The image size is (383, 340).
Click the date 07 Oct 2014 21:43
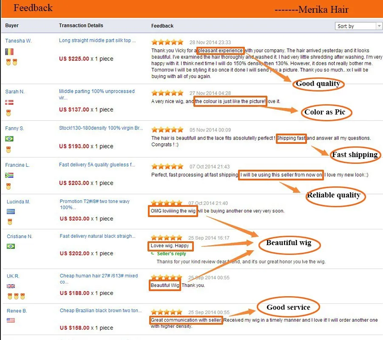click(x=210, y=166)
